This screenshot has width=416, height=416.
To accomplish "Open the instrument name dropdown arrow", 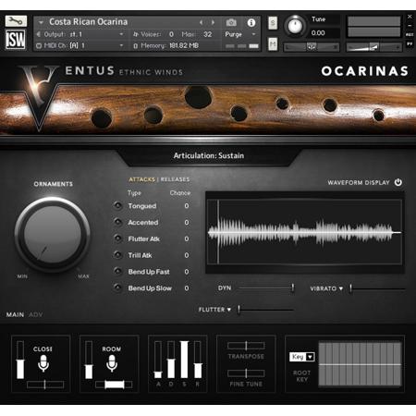I will [41, 22].
